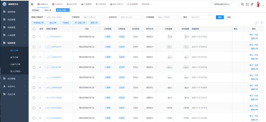Tick the checkbox for row 1
The height and width of the screenshot is (122, 266).
click(34, 37)
